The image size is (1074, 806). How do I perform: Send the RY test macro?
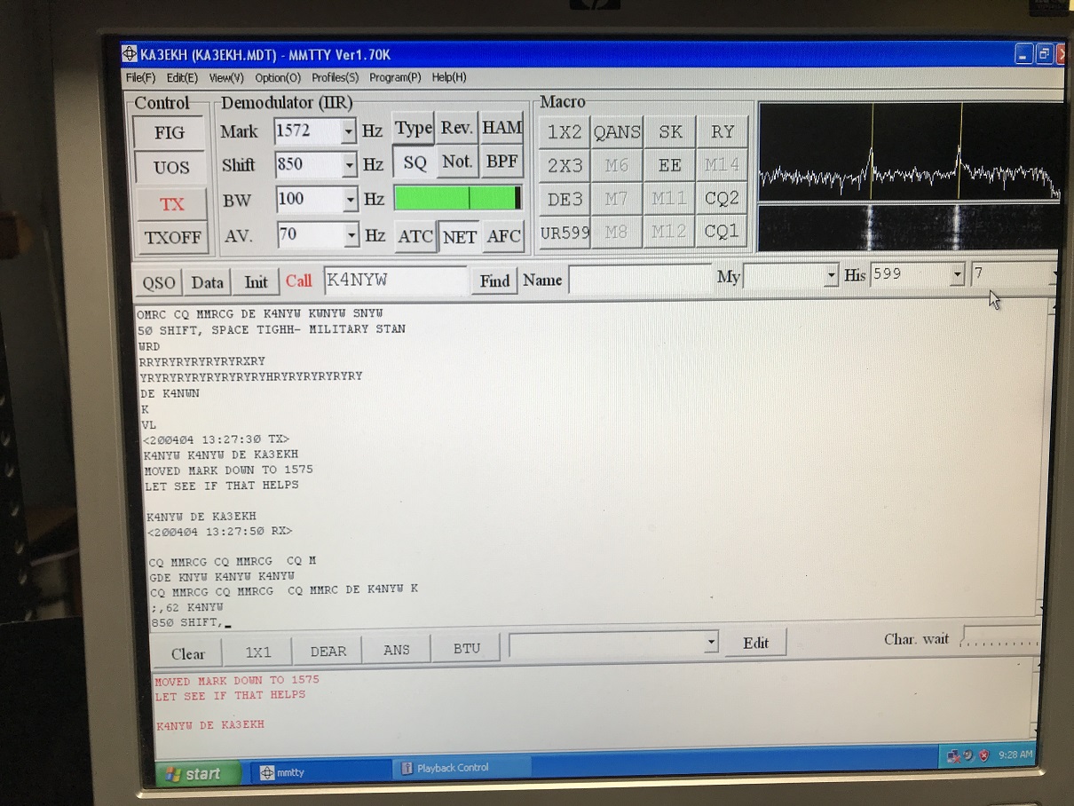tap(723, 131)
